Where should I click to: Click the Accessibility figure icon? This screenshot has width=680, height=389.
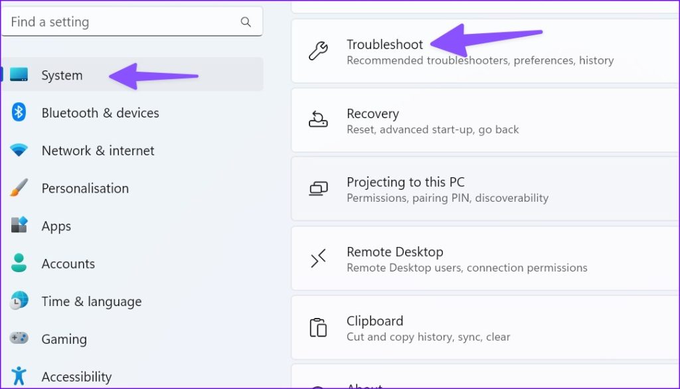pyautogui.click(x=19, y=376)
